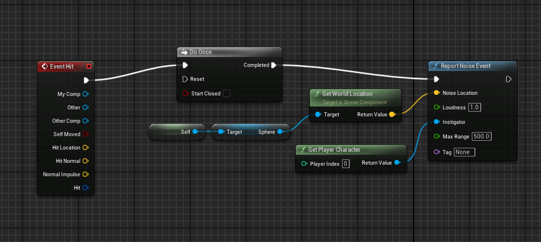The width and height of the screenshot is (541, 242).
Task: Click the Player Index value field
Action: point(346,163)
